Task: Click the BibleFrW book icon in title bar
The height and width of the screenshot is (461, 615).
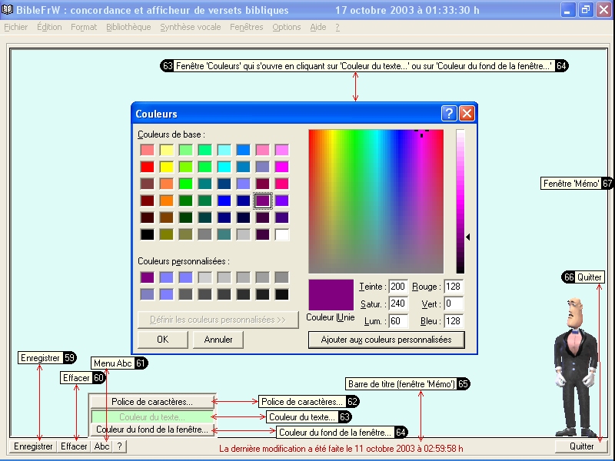Action: coord(8,11)
